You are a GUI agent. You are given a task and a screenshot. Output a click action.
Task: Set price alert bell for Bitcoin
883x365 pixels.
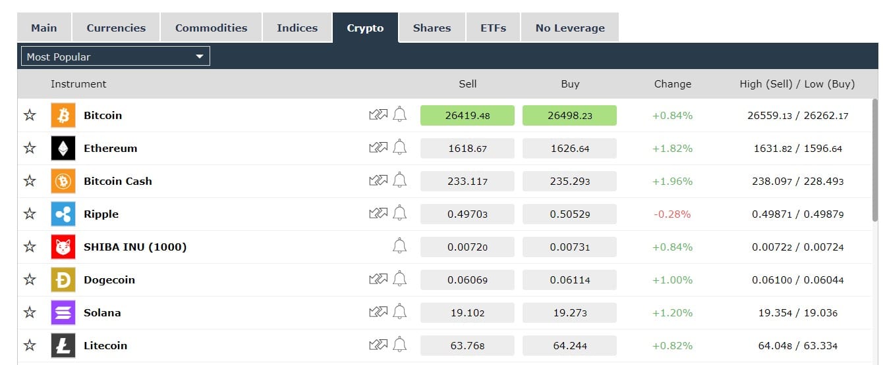tap(399, 115)
